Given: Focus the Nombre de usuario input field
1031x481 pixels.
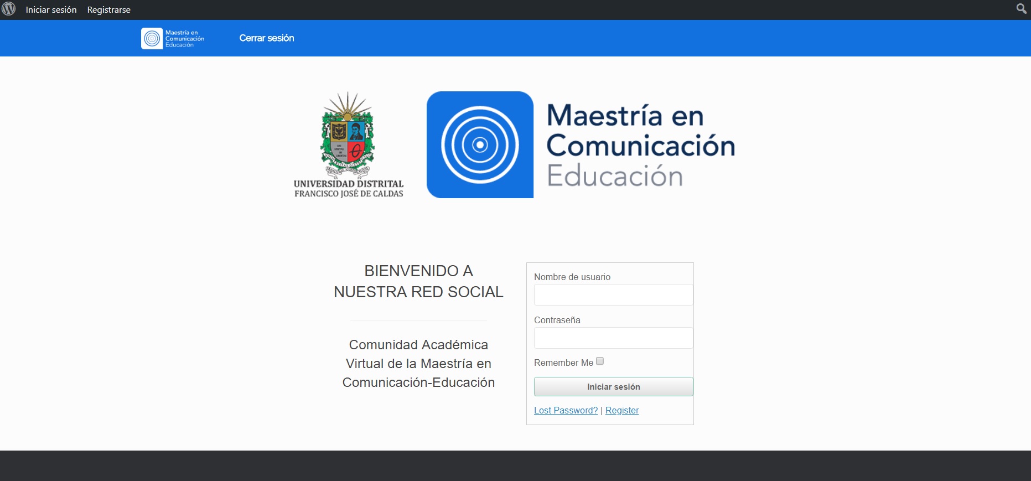Looking at the screenshot, I should coord(613,295).
